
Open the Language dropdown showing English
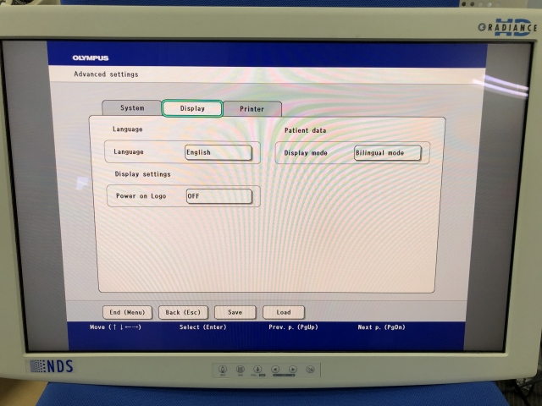pyautogui.click(x=218, y=152)
